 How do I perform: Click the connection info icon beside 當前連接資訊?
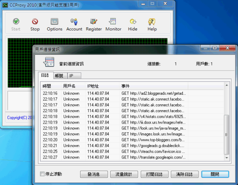(49, 62)
